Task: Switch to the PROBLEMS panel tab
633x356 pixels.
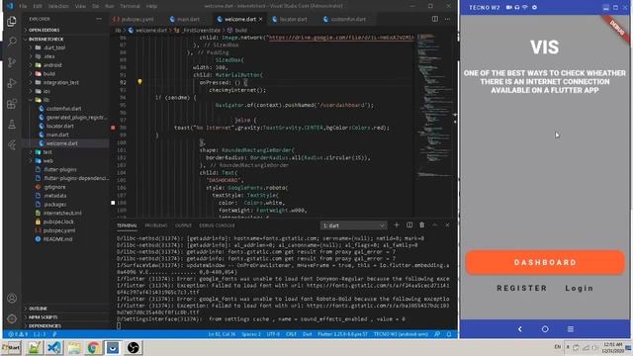Action: click(156, 225)
